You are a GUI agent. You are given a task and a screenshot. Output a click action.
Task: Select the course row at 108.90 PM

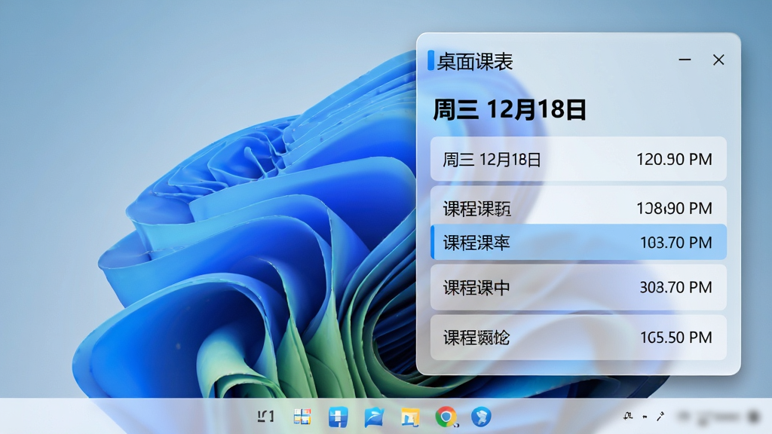point(578,206)
